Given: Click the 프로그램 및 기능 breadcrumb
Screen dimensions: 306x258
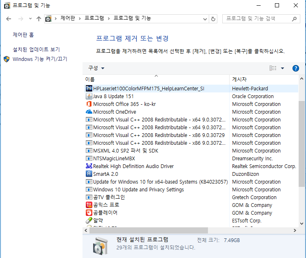Looking at the screenshot, I should pos(132,18).
